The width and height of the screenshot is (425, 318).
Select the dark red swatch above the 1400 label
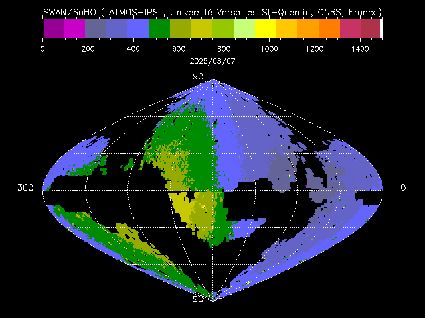[x=371, y=28]
